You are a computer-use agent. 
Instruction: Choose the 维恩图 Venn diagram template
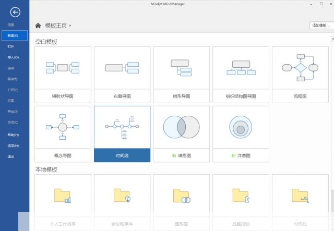pyautogui.click(x=182, y=134)
